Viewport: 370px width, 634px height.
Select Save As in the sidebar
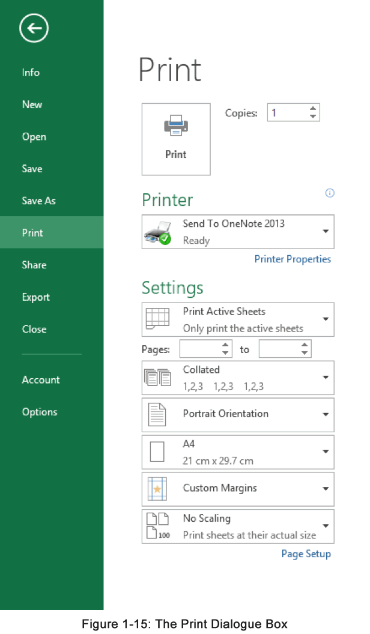38,201
